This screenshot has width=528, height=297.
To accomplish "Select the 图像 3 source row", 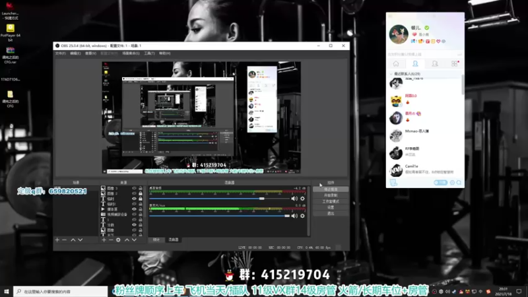I will coord(122,188).
